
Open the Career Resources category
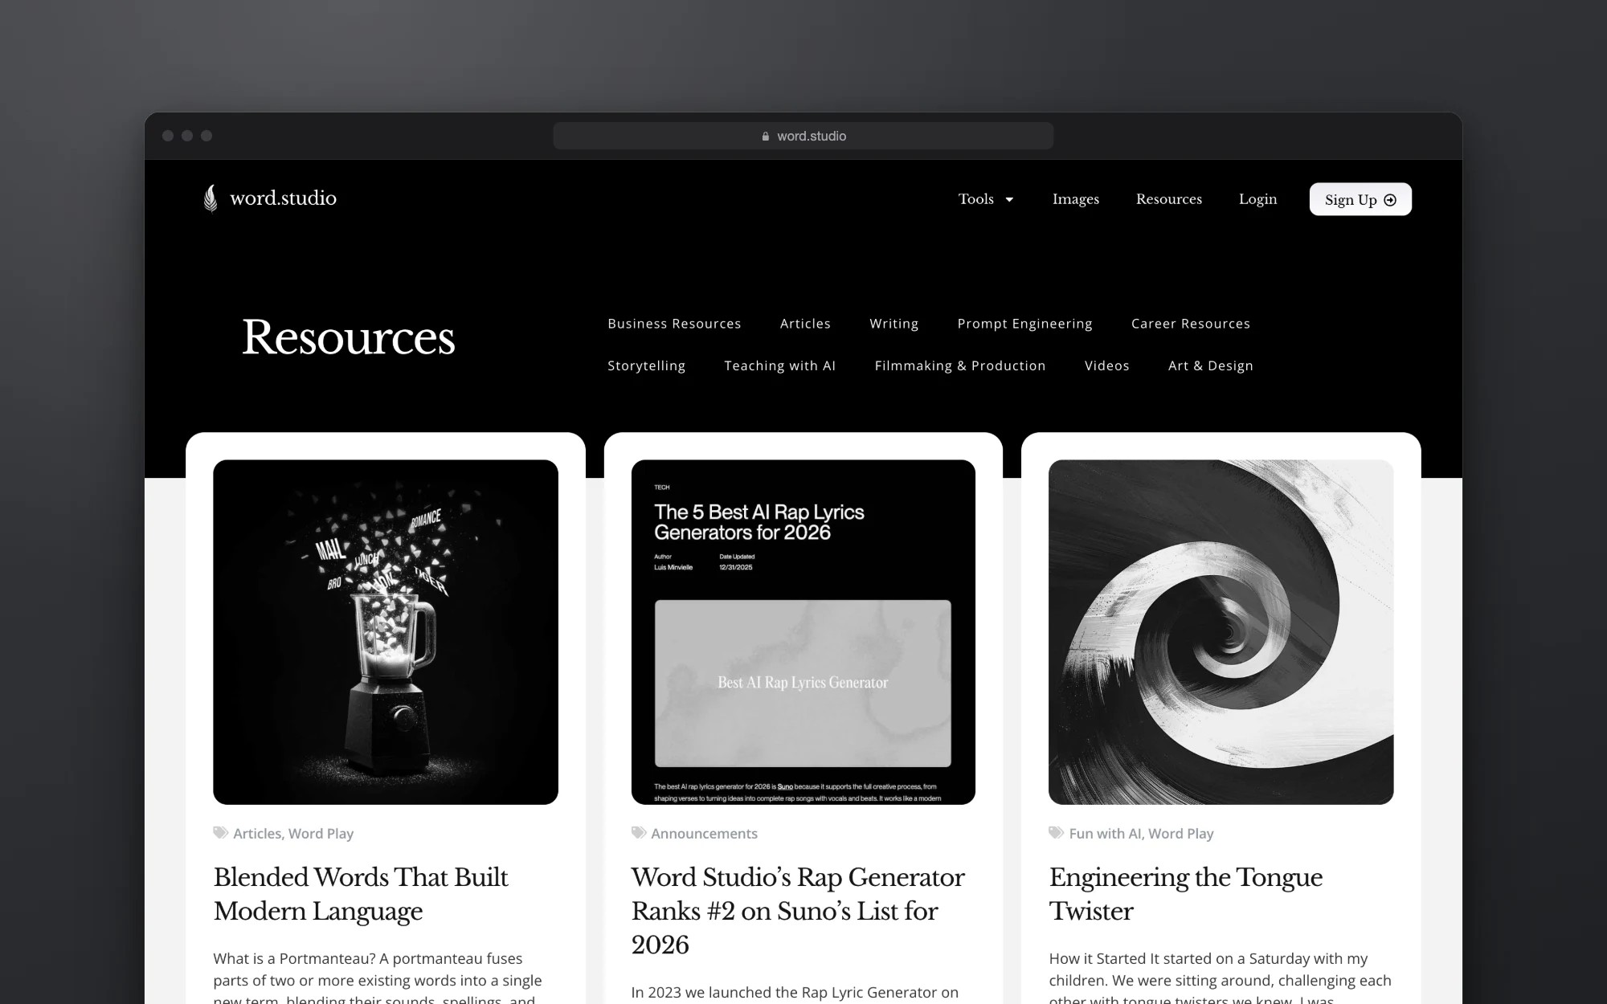click(x=1191, y=324)
